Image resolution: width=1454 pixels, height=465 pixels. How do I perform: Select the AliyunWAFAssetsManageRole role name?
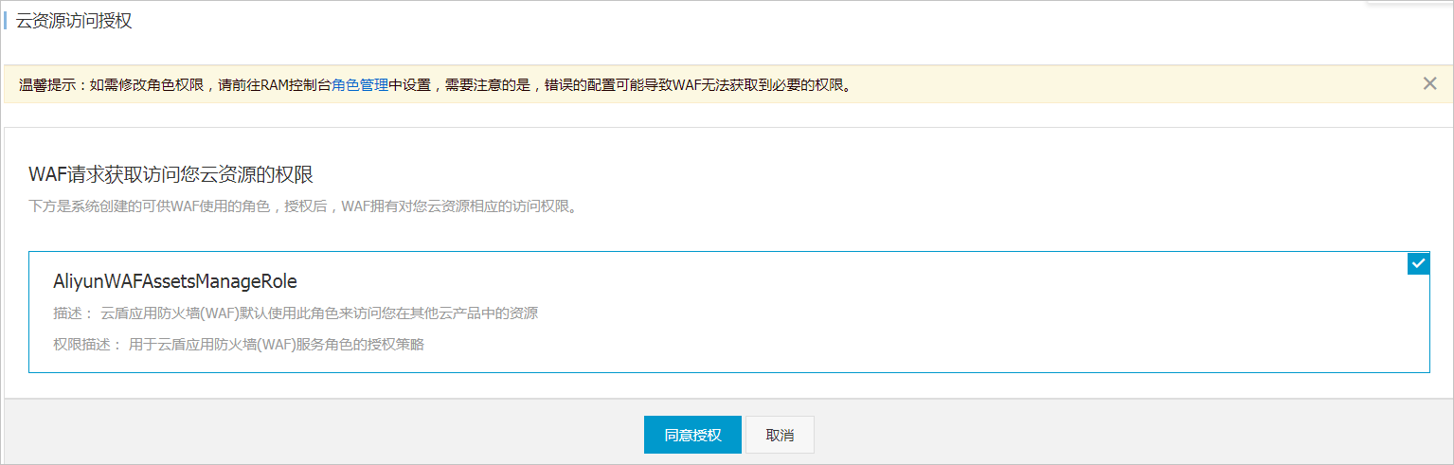[x=176, y=281]
